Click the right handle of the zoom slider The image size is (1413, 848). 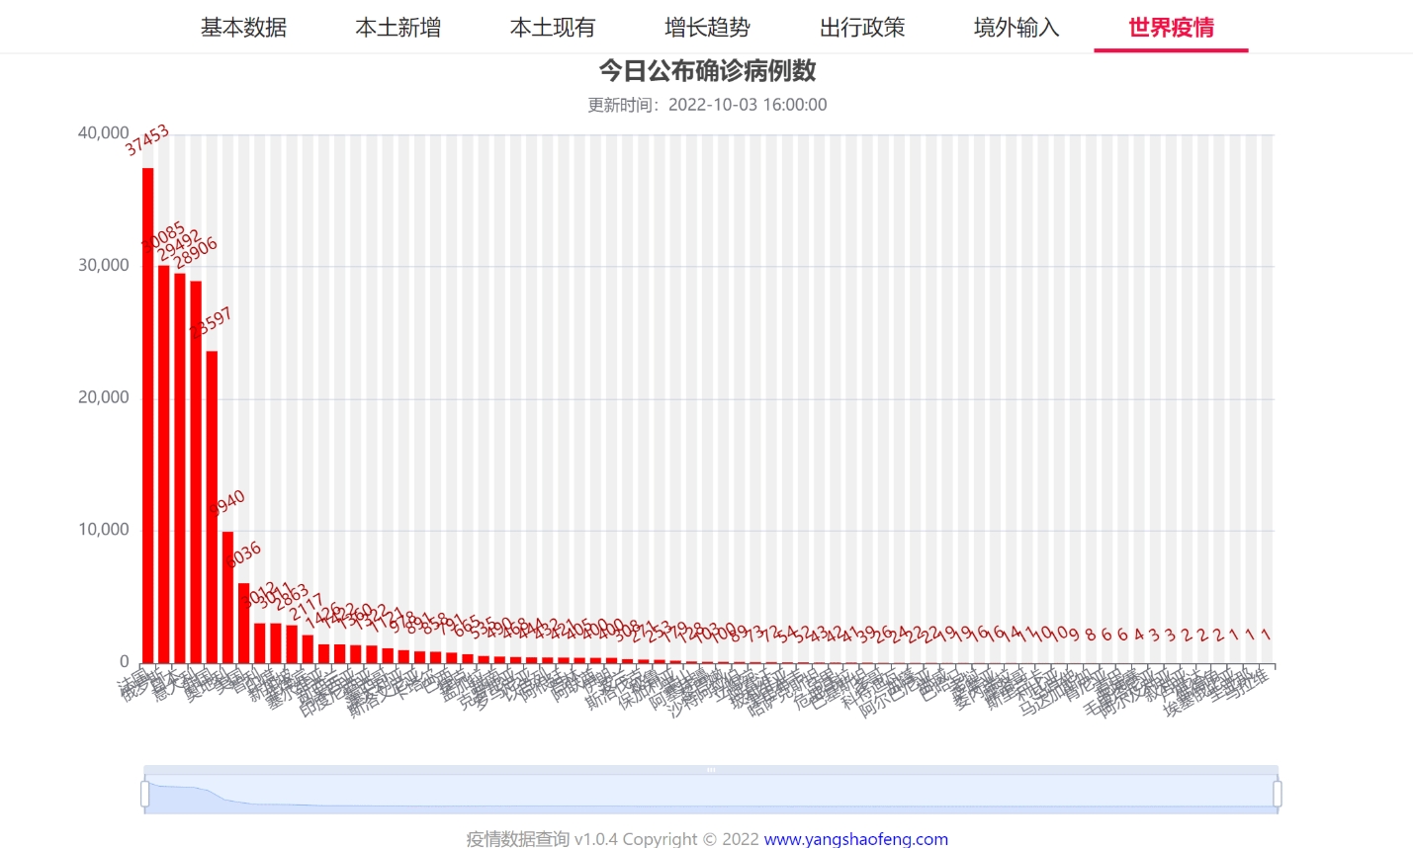[1278, 794]
